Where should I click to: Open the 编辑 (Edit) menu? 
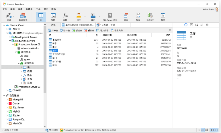(12, 9)
